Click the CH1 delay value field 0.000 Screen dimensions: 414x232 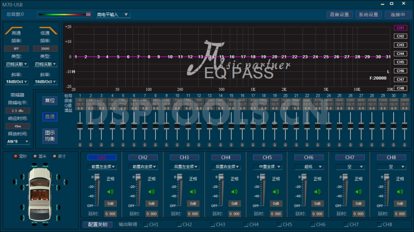[x=110, y=214]
